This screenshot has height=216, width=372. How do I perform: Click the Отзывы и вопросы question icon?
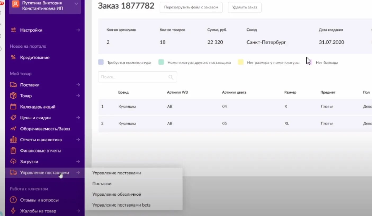pyautogui.click(x=13, y=200)
